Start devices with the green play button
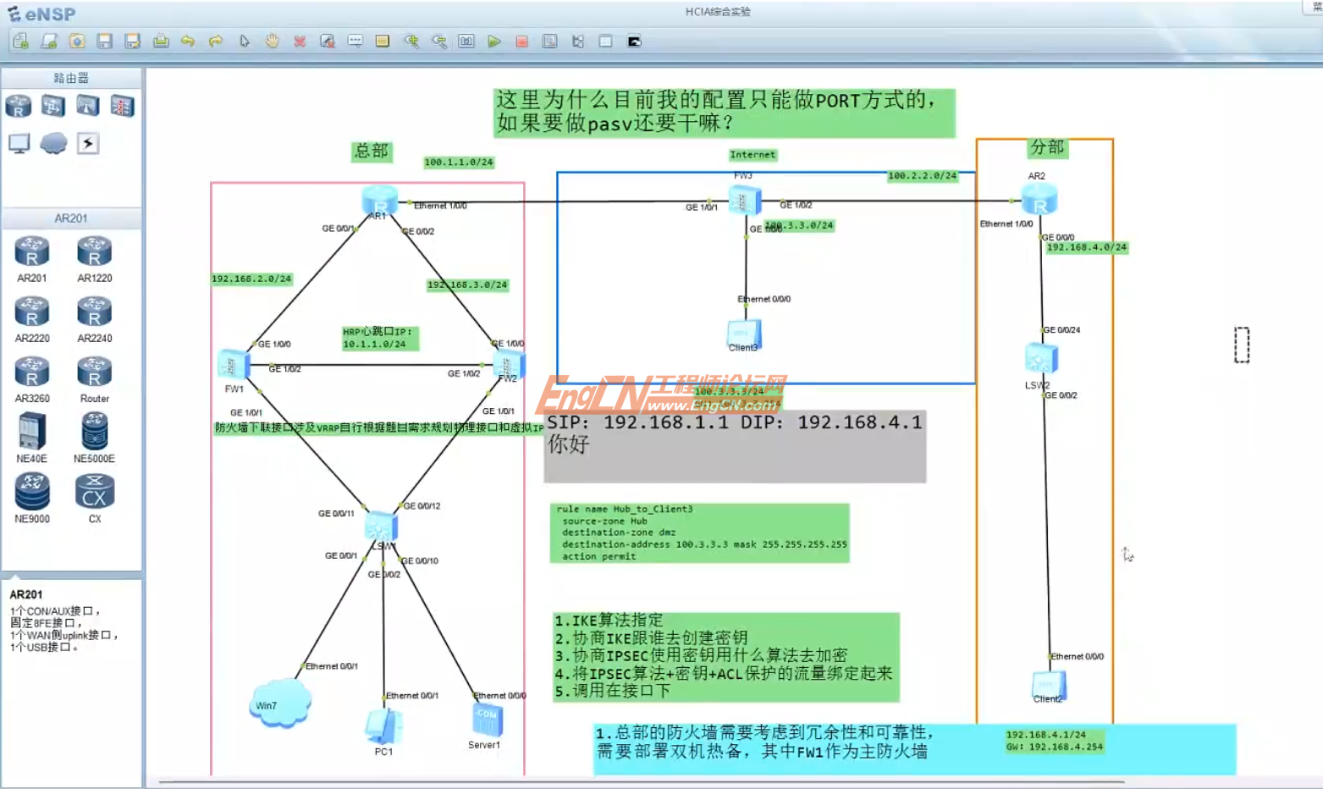1323x789 pixels. (x=495, y=41)
